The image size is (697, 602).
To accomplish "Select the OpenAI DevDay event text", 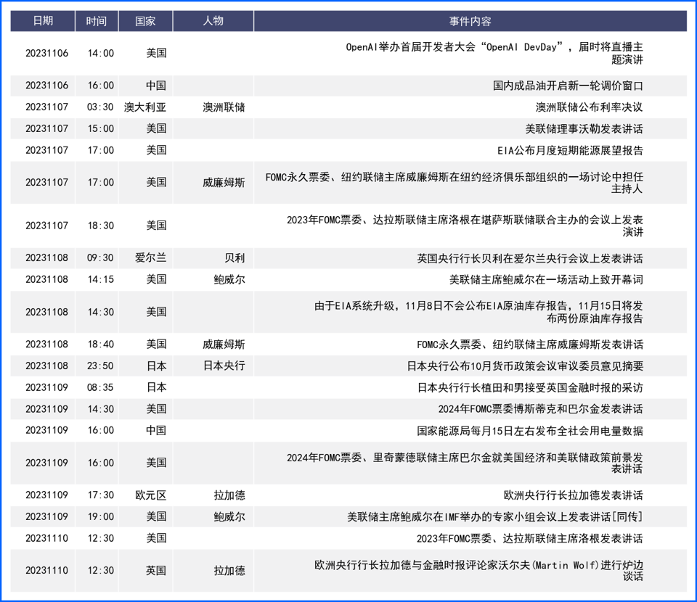I will [494, 53].
